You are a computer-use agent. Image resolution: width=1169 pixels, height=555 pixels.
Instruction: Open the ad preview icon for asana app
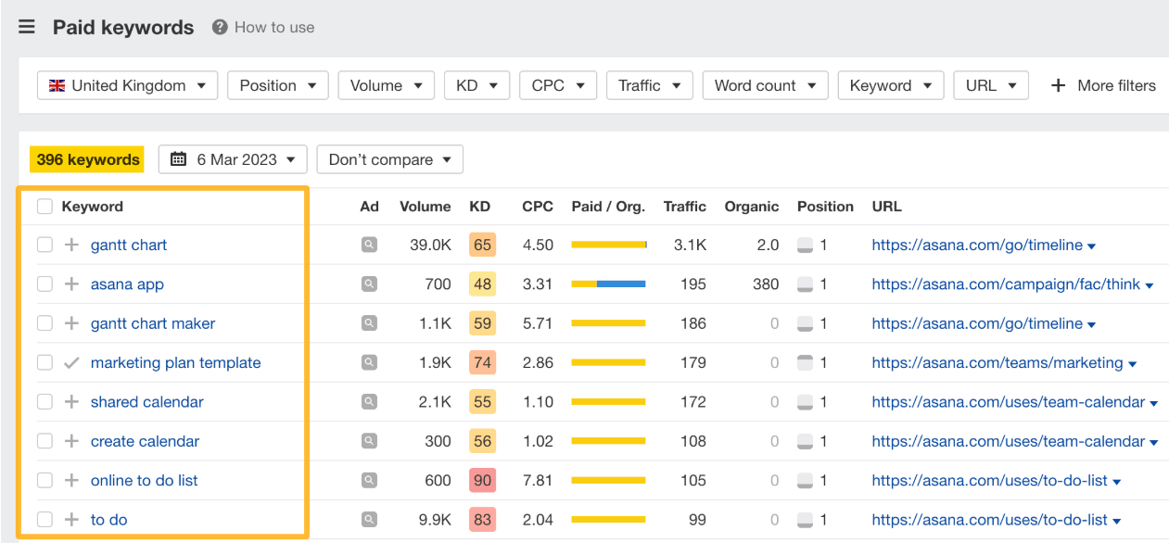[x=369, y=284]
